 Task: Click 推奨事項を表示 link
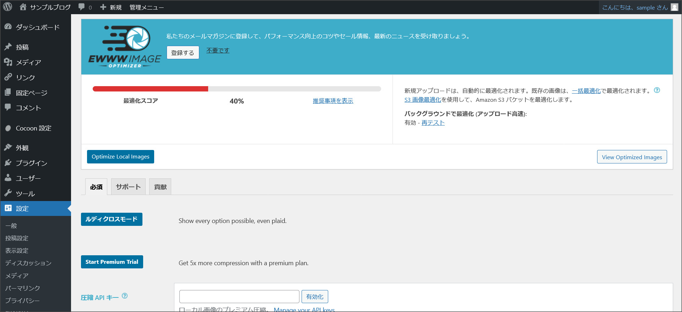pyautogui.click(x=333, y=101)
